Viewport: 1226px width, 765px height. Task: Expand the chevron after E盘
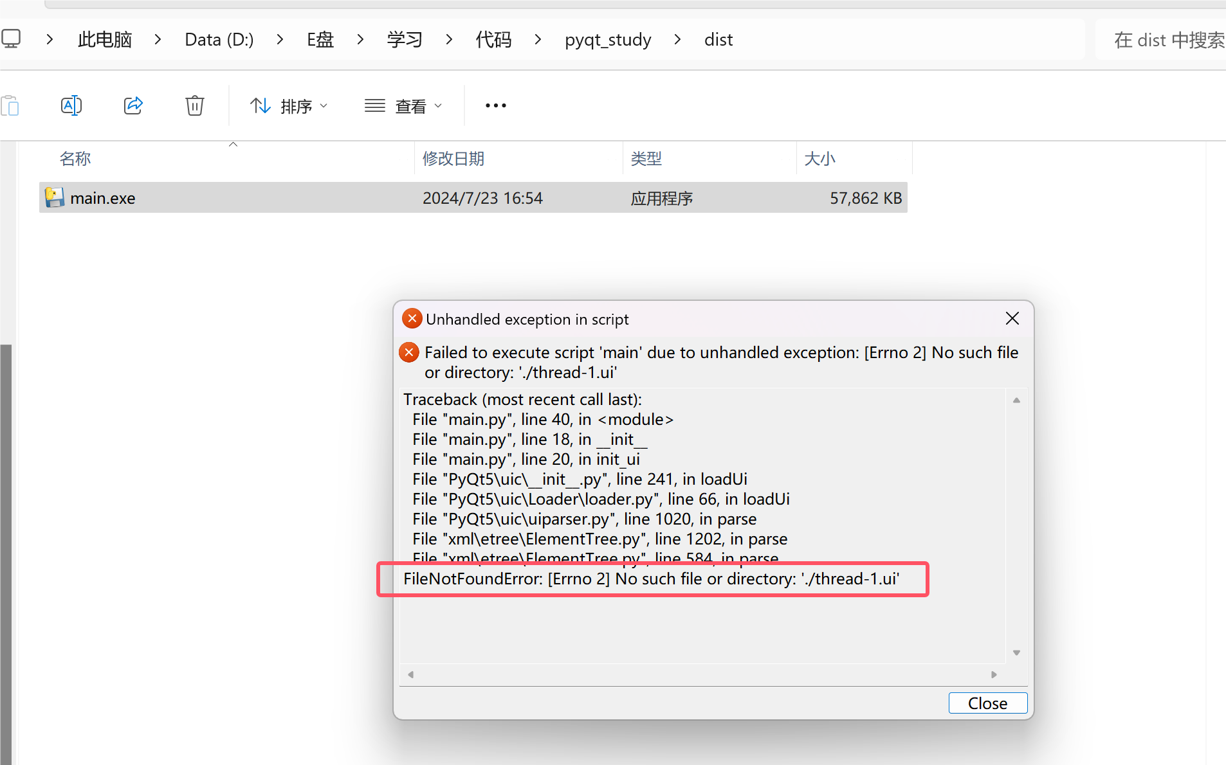click(360, 39)
